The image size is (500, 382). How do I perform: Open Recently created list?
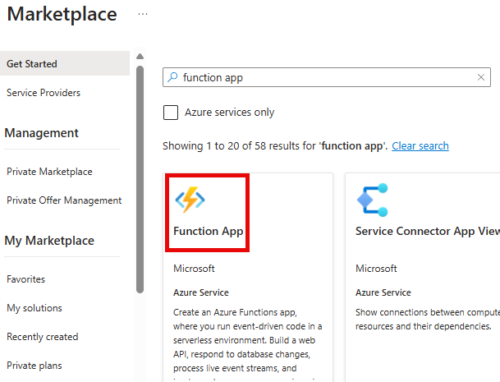point(43,337)
